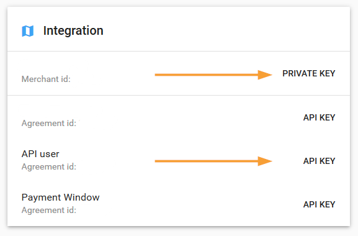Reveal API KEY for API user
The height and width of the screenshot is (236, 358).
[x=319, y=161]
